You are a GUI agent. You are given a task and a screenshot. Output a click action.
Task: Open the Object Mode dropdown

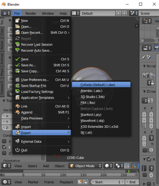click(x=85, y=166)
